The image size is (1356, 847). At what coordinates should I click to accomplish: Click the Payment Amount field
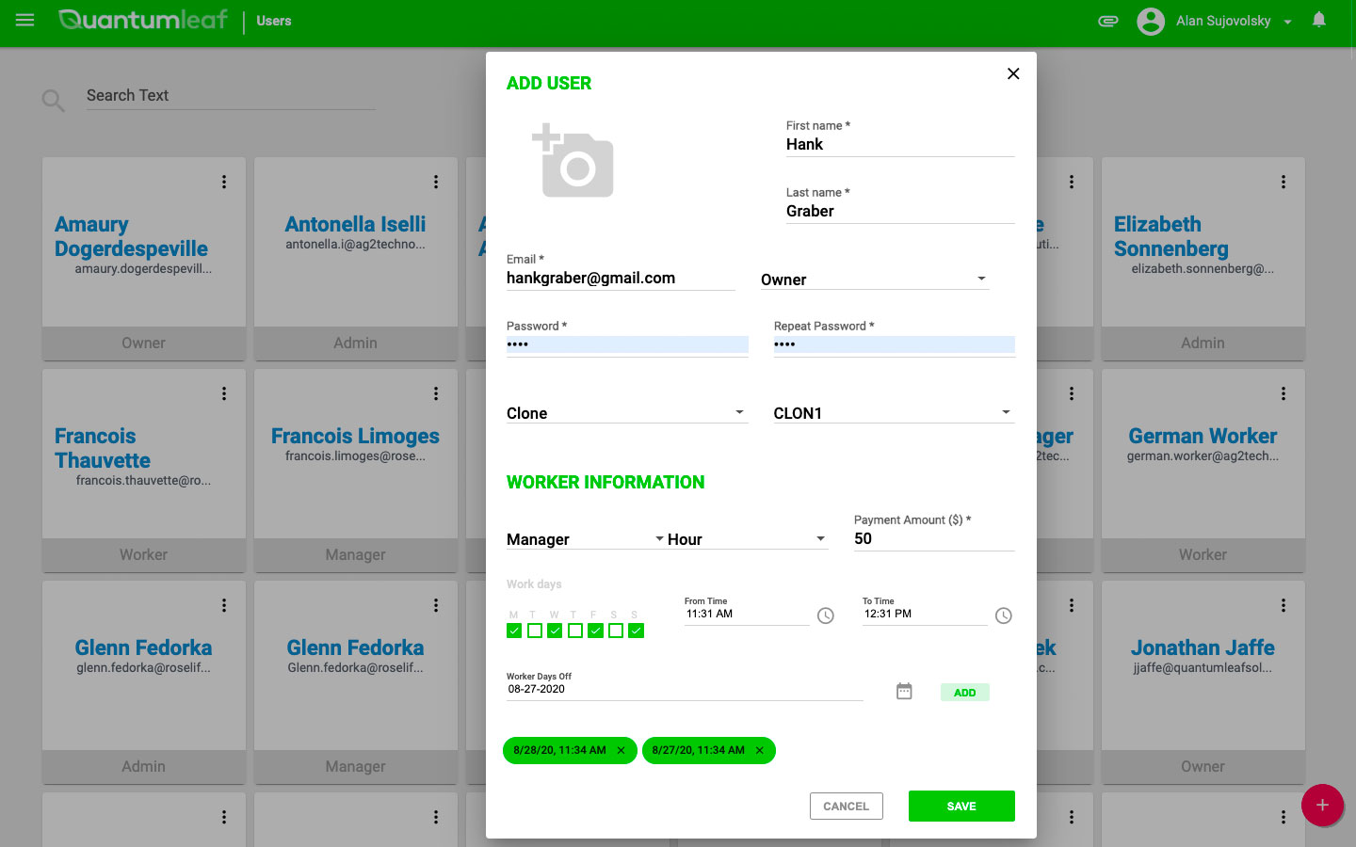point(934,539)
